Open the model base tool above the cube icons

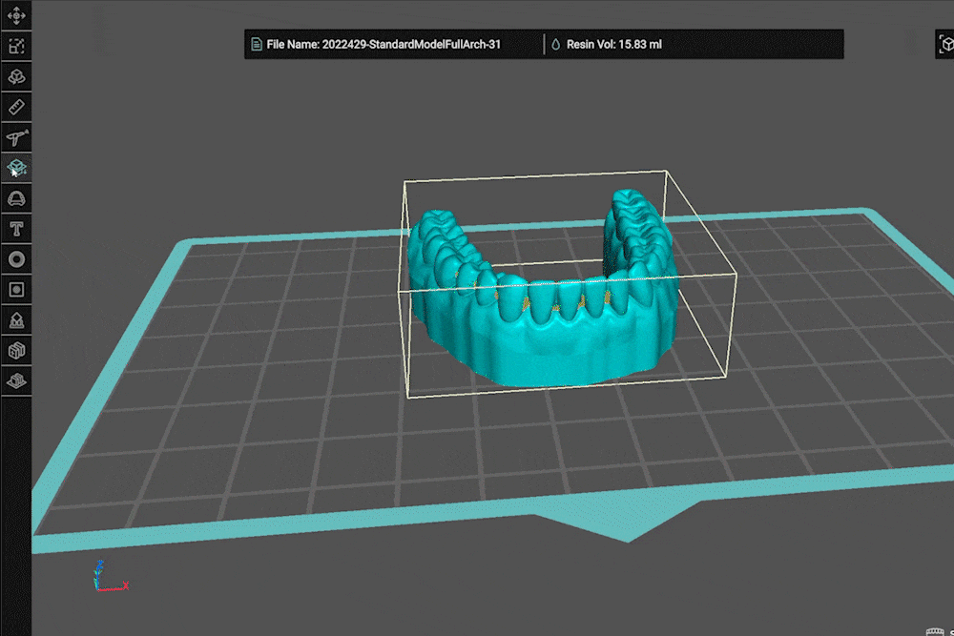[x=16, y=320]
